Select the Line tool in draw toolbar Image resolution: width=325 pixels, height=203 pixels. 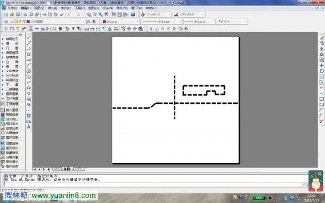(x=28, y=38)
